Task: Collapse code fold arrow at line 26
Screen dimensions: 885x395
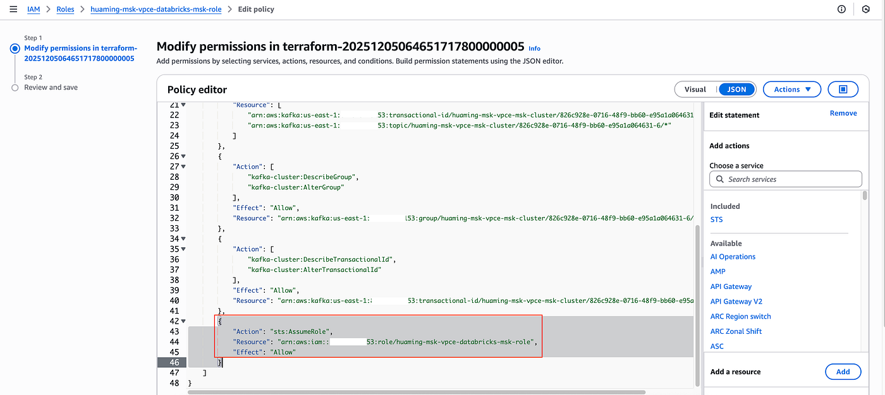Action: tap(183, 156)
